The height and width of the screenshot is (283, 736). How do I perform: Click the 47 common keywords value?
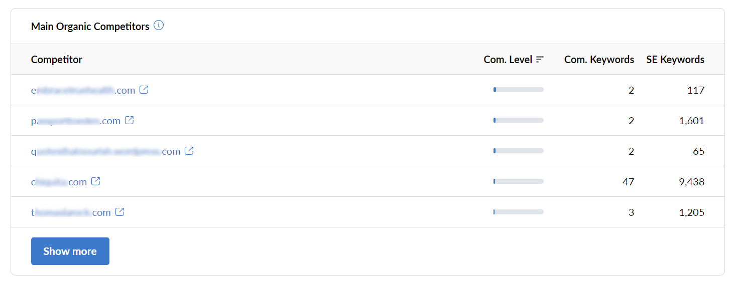click(628, 182)
